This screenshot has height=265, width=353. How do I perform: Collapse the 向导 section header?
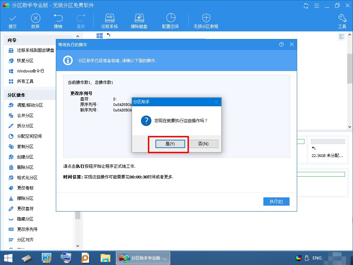[30, 40]
